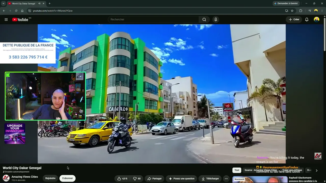Image resolution: width=326 pixels, height=183 pixels.
Task: Open the browser home page
Action: tap(22, 11)
